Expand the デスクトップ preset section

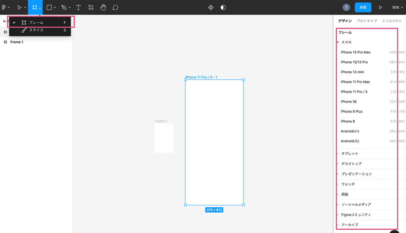pyautogui.click(x=351, y=164)
